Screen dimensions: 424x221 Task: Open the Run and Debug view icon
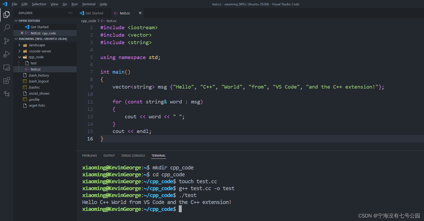(7, 54)
